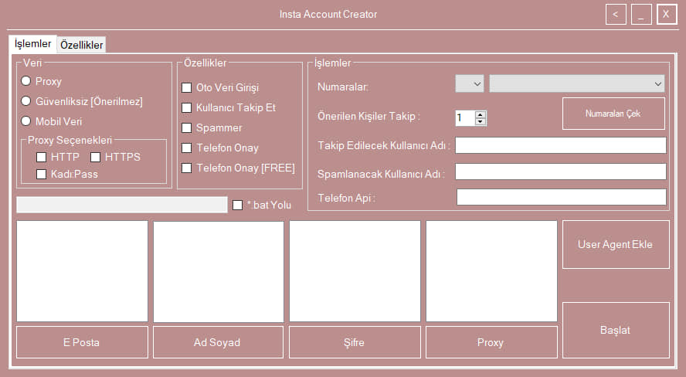Check the Kadı:Pass option
Viewport: 686px width, 377px height.
tap(41, 174)
